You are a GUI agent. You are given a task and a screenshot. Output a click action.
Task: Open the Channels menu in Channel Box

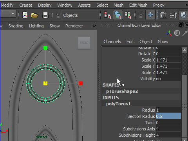tap(112, 42)
